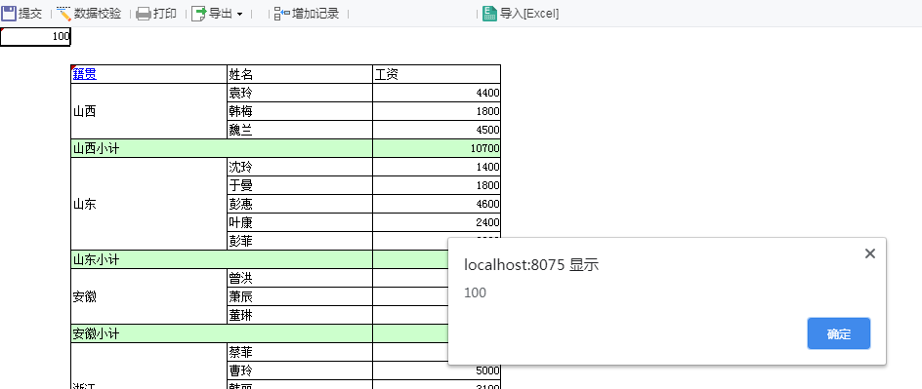This screenshot has width=922, height=389.
Task: Select the 袁玲 name cell
Action: point(300,93)
